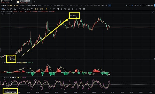
Task: Click the filter funnel icon in the drawing toolbar
Action: 76,9
